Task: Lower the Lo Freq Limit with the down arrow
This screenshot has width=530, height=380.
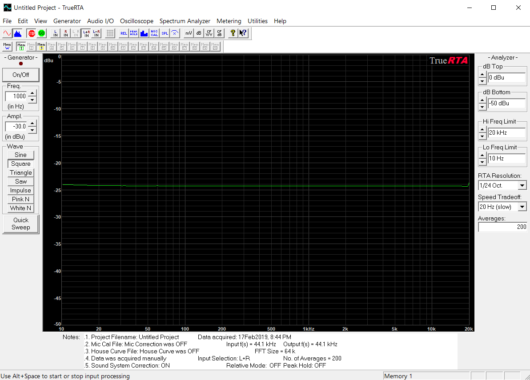Action: pyautogui.click(x=483, y=162)
